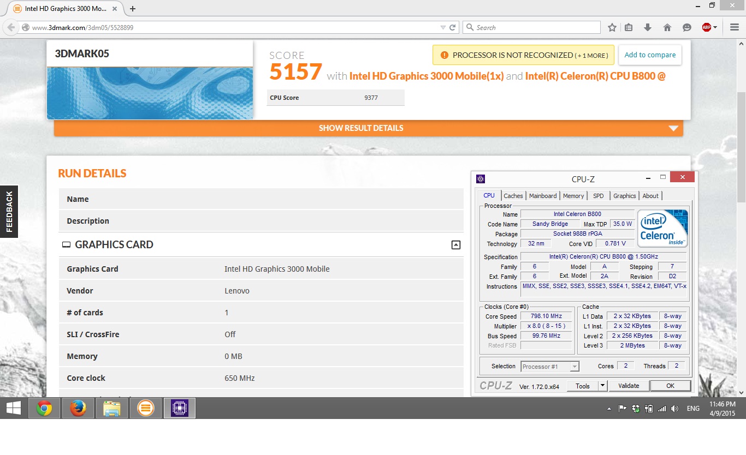Go to Firefox home page icon
The height and width of the screenshot is (455, 746).
(667, 27)
